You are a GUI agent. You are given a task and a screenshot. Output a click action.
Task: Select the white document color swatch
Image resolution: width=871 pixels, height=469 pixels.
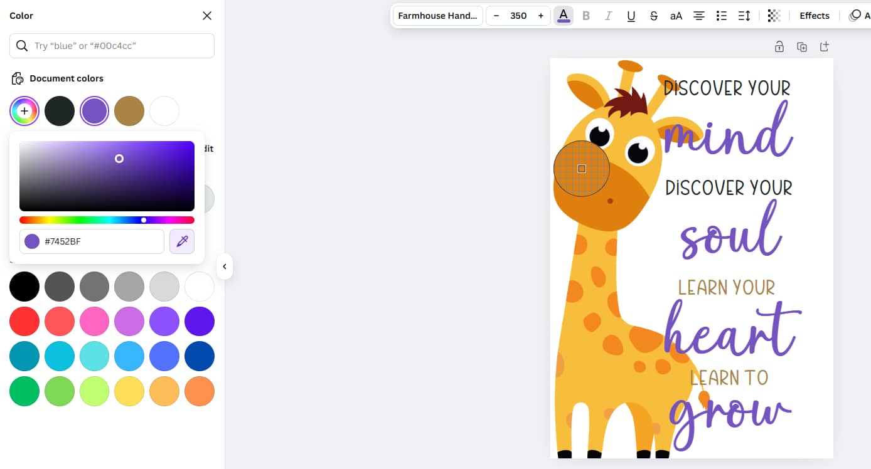pyautogui.click(x=164, y=111)
